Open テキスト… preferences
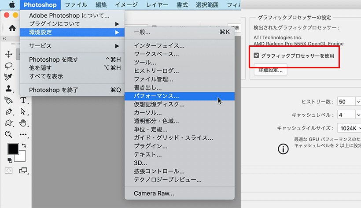The height and width of the screenshot is (208, 361). tap(180, 155)
